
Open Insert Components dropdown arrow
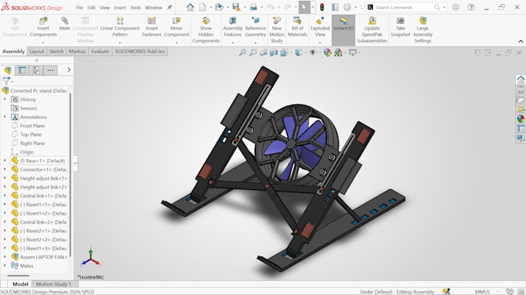click(x=43, y=42)
